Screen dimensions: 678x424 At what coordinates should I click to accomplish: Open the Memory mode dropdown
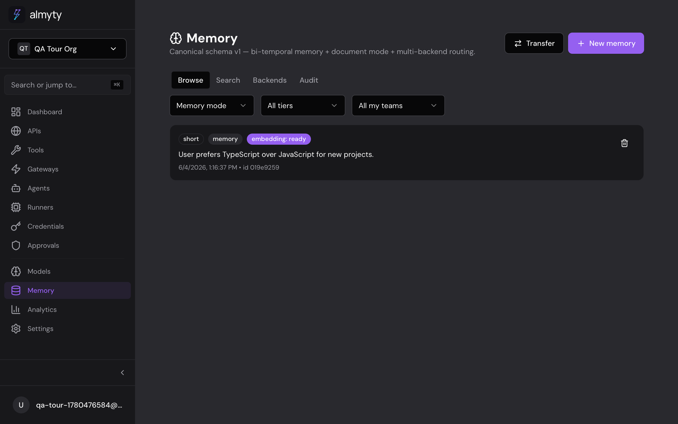pyautogui.click(x=212, y=105)
